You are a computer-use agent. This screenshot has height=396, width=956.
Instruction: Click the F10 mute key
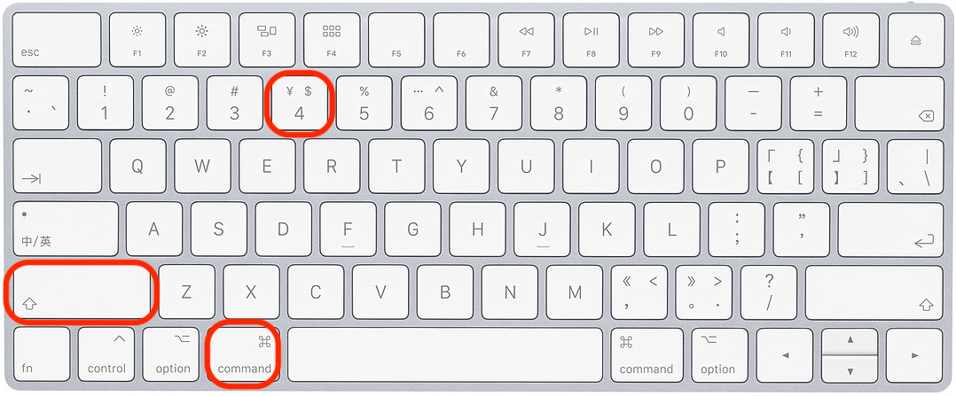[721, 40]
